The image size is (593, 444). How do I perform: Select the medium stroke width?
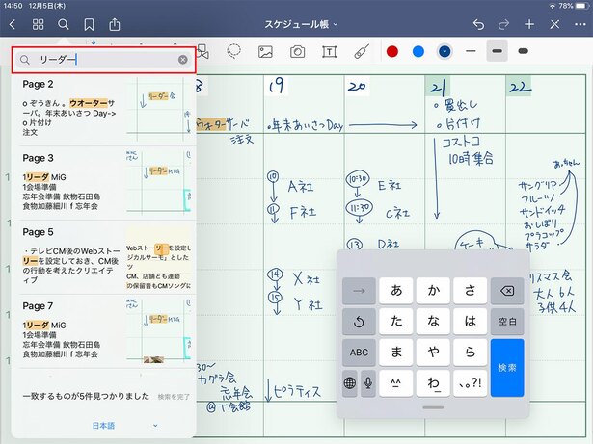[497, 51]
